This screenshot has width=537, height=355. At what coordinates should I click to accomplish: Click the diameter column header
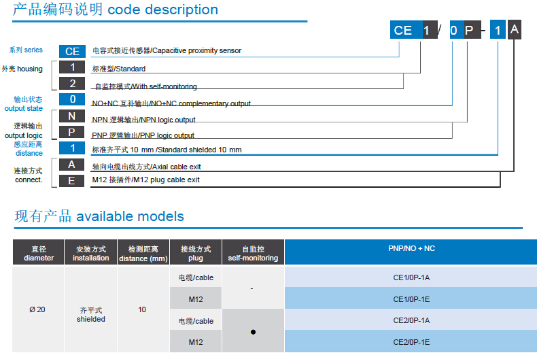coord(38,253)
